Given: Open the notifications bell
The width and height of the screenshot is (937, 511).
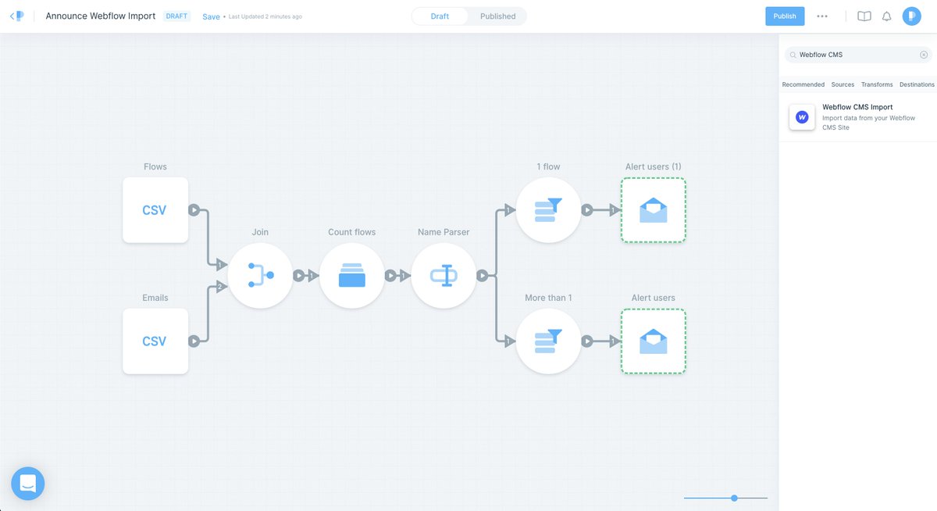Looking at the screenshot, I should 887,16.
